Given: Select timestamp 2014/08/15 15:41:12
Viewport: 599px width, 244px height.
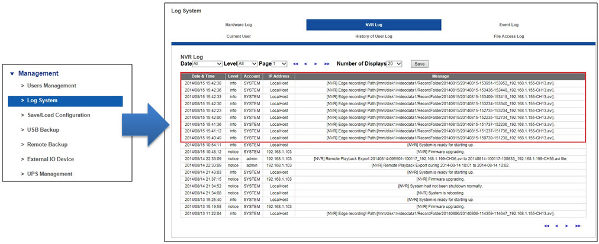Looking at the screenshot, I should [203, 131].
